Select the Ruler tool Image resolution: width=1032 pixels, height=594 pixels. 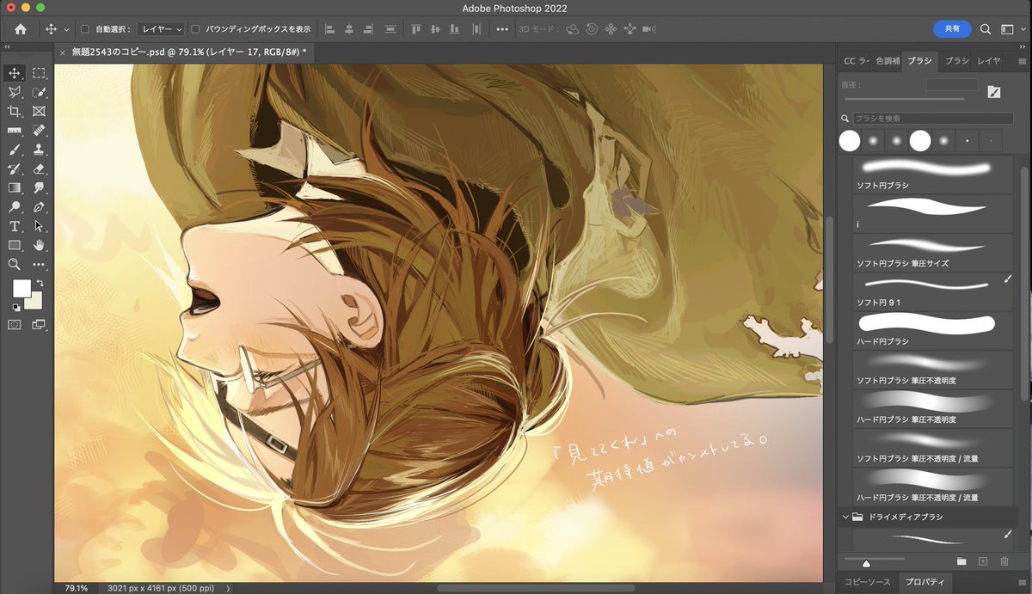[15, 131]
